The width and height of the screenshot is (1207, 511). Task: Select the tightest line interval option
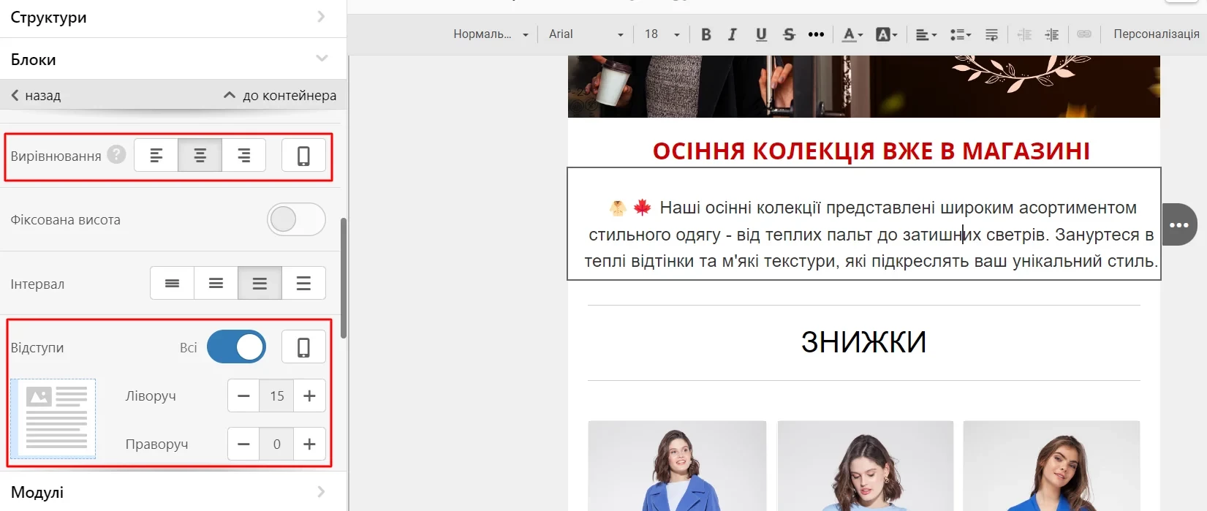tap(172, 283)
